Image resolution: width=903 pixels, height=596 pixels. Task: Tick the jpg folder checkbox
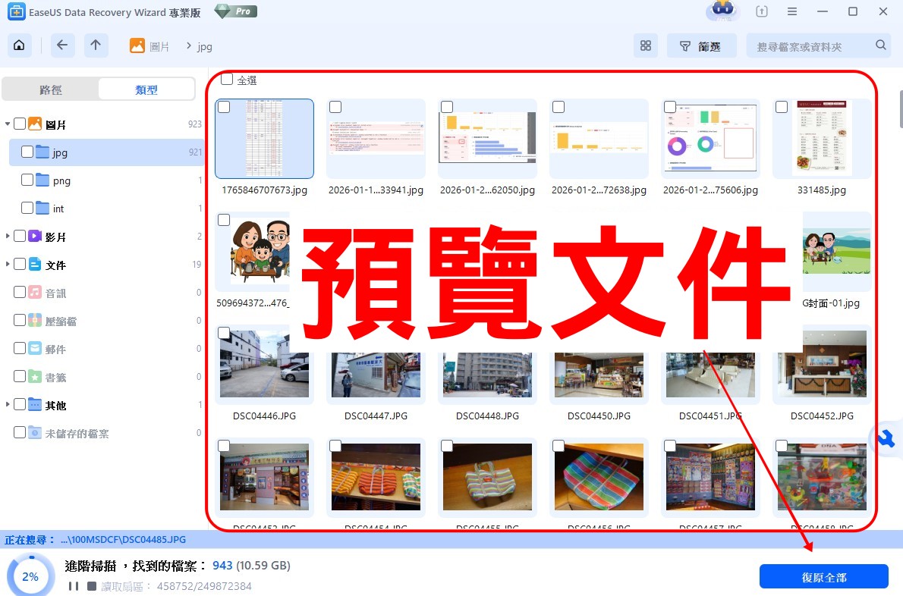(27, 152)
